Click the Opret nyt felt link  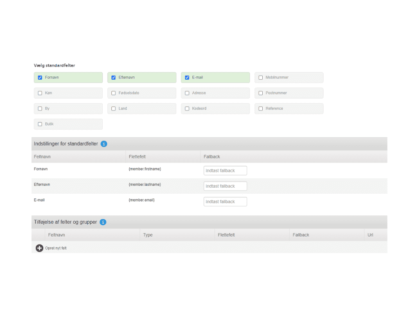[56, 248]
